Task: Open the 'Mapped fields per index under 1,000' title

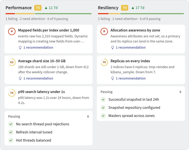Action: [x=49, y=30]
